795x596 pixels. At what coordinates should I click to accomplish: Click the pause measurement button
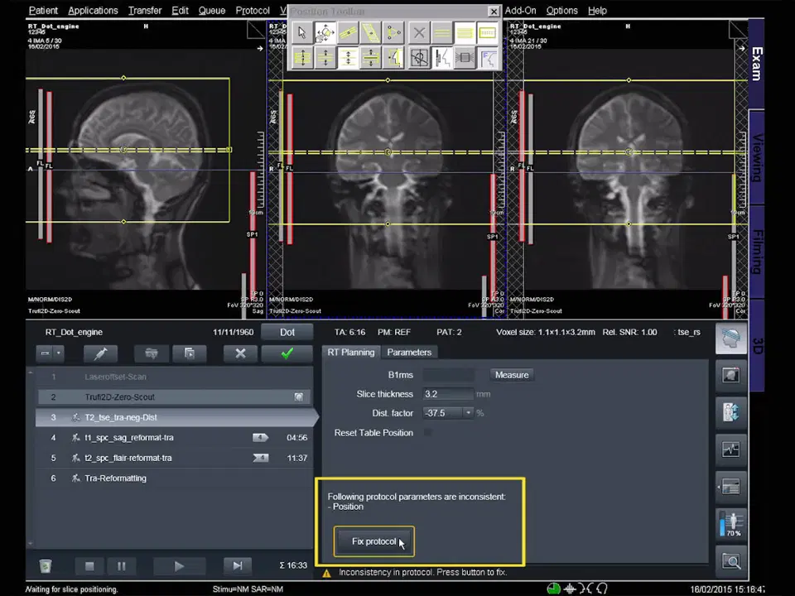pyautogui.click(x=122, y=566)
